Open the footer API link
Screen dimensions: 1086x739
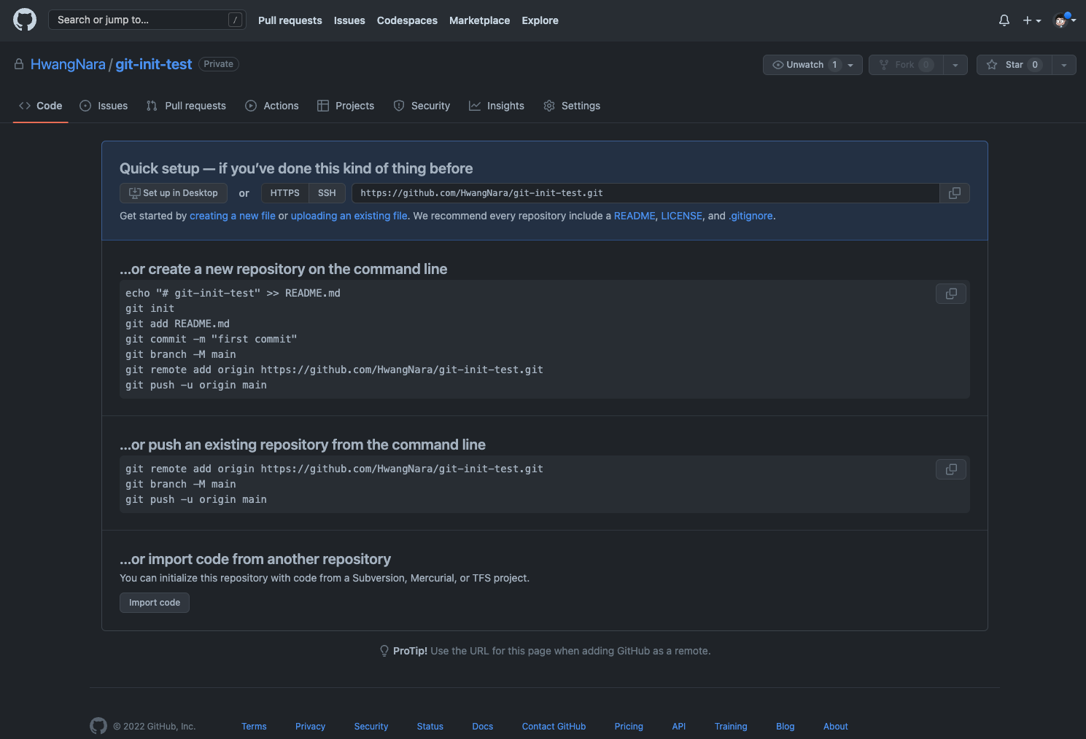coord(679,727)
